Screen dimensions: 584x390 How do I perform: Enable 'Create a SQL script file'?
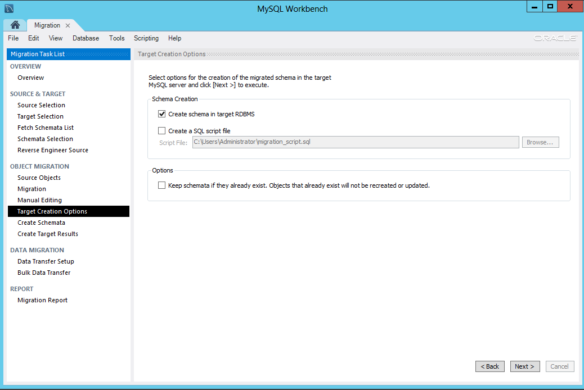pyautogui.click(x=162, y=130)
